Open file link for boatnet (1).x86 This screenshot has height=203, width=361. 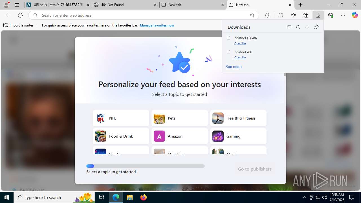[240, 43]
